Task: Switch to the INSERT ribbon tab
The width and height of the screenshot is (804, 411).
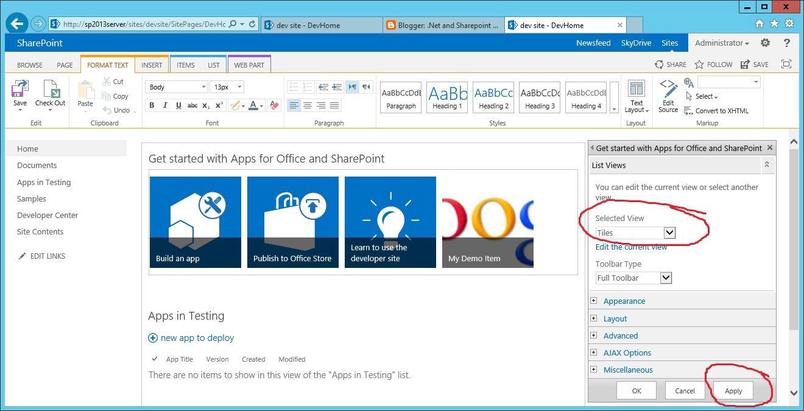Action: [x=152, y=64]
